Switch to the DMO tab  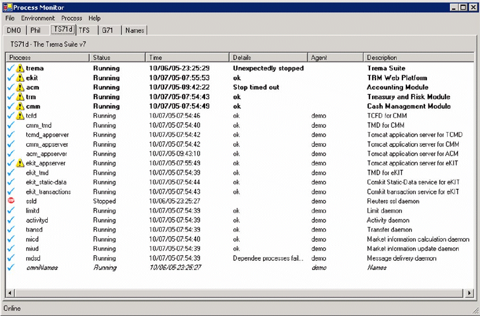pos(14,30)
